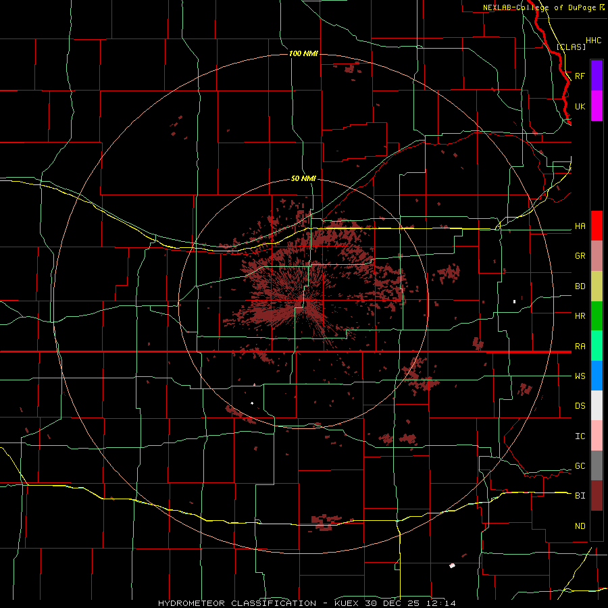The height and width of the screenshot is (608, 608).
Task: Click the RA light green swatch
Action: (597, 345)
